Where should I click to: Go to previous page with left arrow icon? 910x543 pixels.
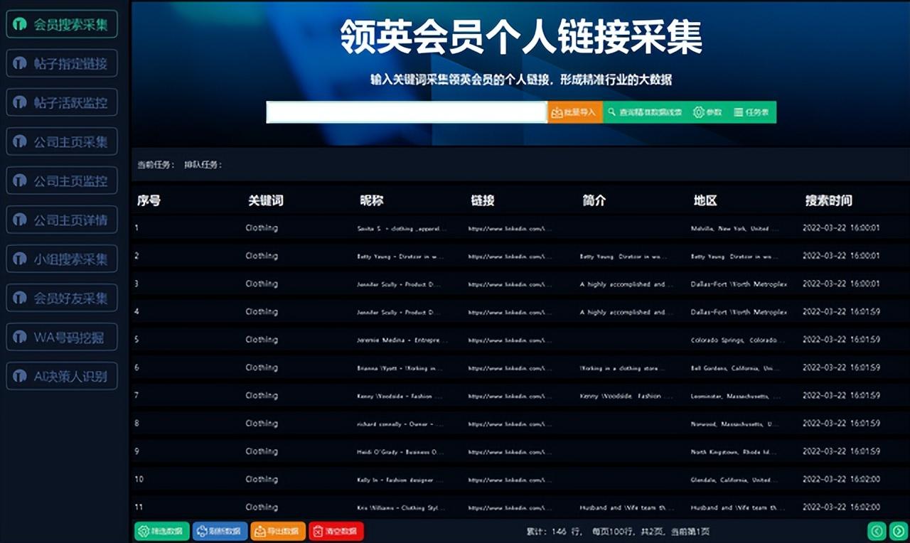pos(877,530)
